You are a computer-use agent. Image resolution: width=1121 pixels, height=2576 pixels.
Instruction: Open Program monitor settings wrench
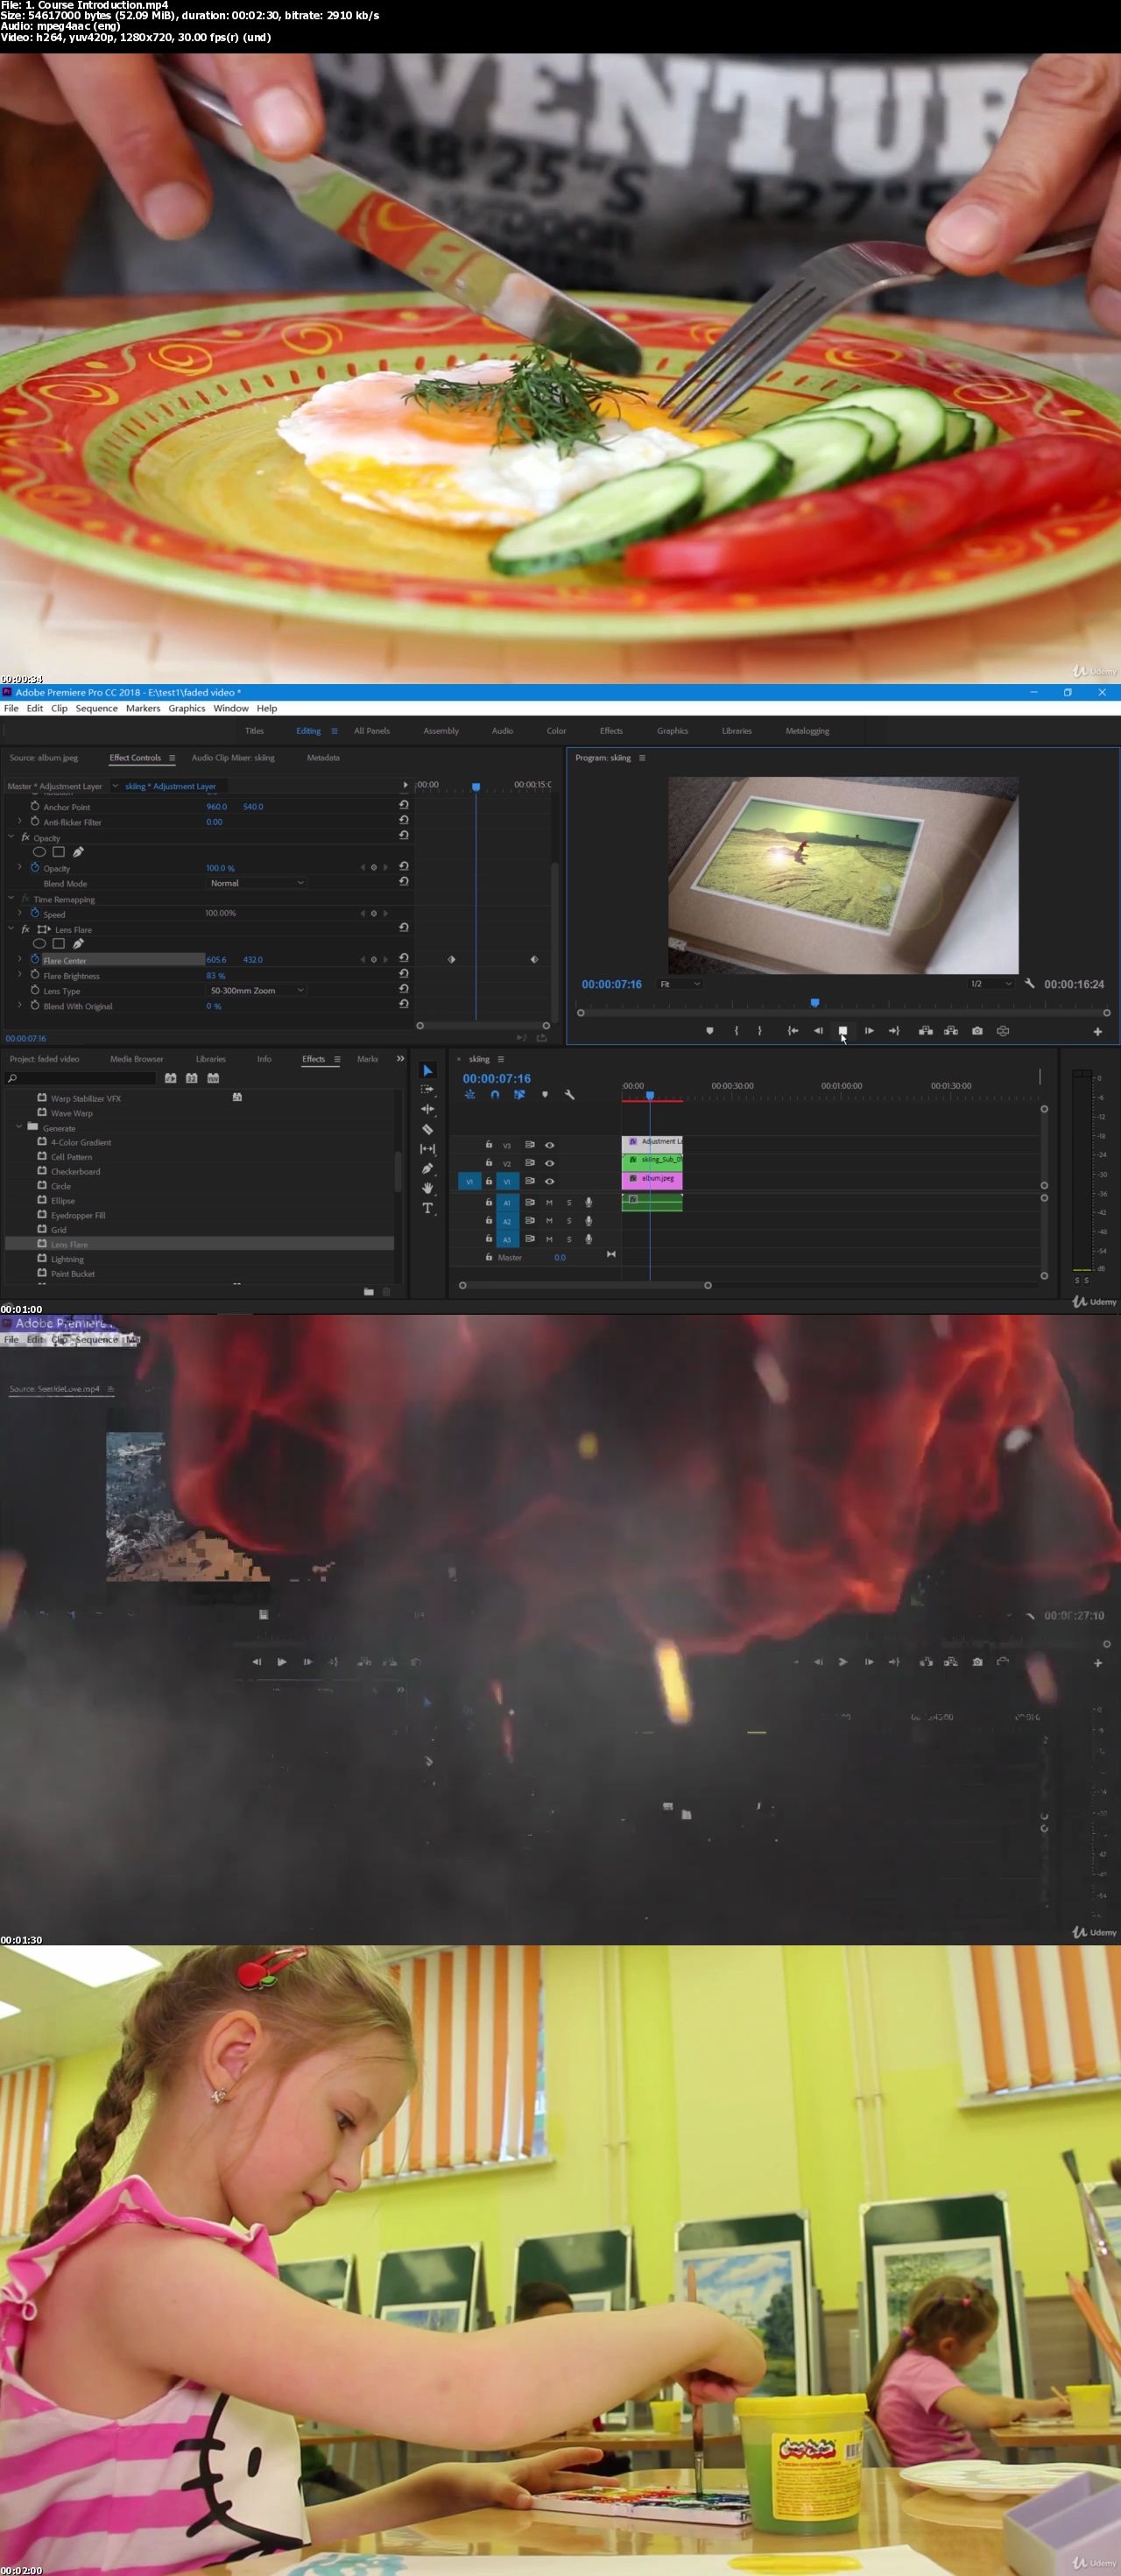[1029, 983]
